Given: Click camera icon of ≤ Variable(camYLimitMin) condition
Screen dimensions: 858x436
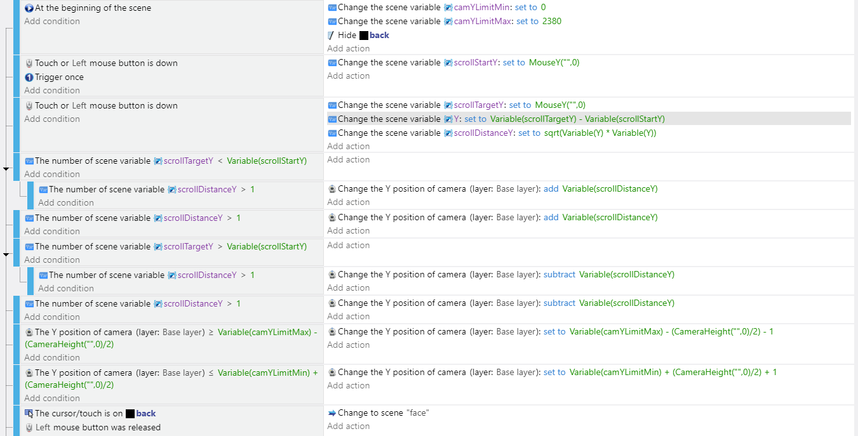Looking at the screenshot, I should pos(29,373).
